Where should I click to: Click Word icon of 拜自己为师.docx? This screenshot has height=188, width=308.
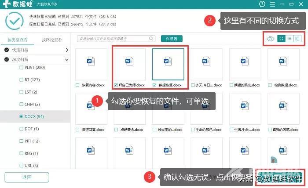(x=129, y=61)
